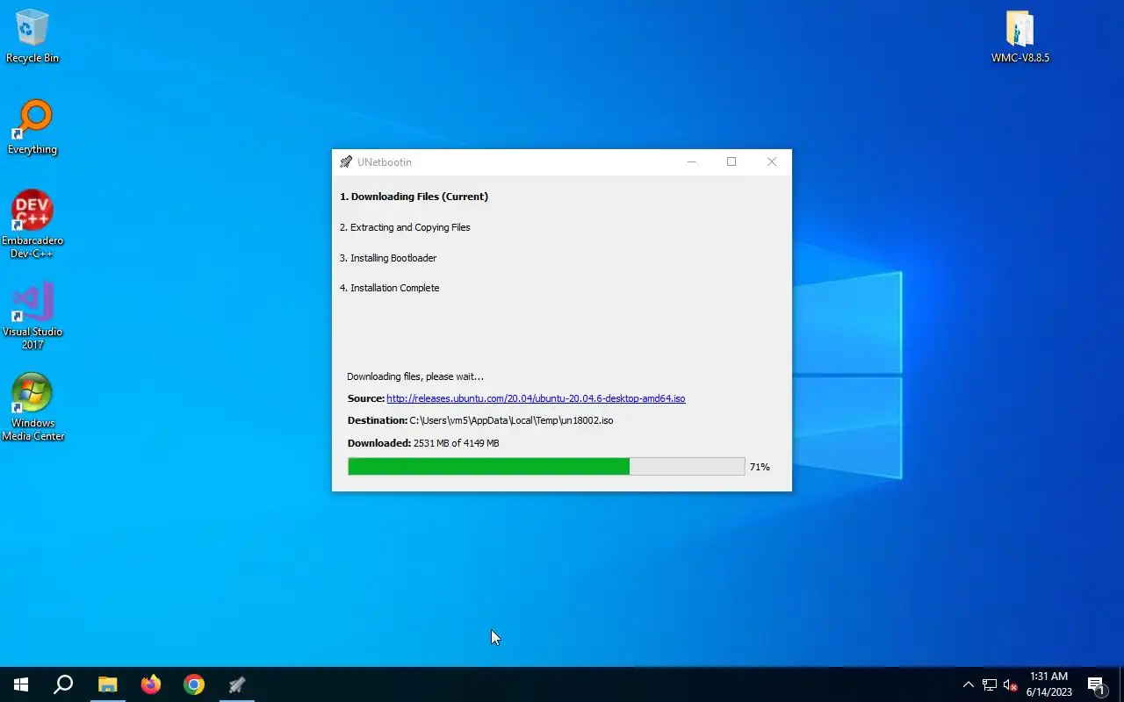
Task: Select the WMC-V8.8.5 folder on desktop
Action: point(1020,37)
